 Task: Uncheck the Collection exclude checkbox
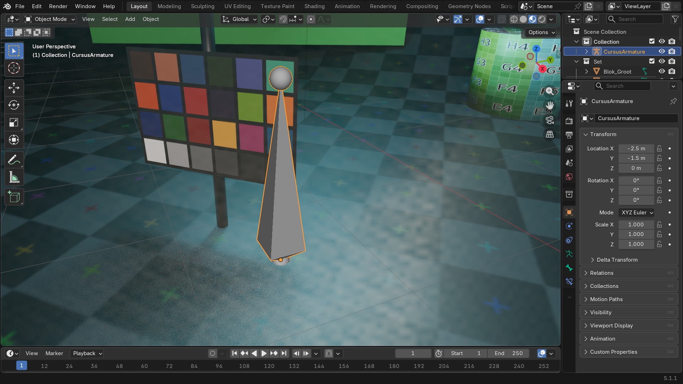coord(652,42)
